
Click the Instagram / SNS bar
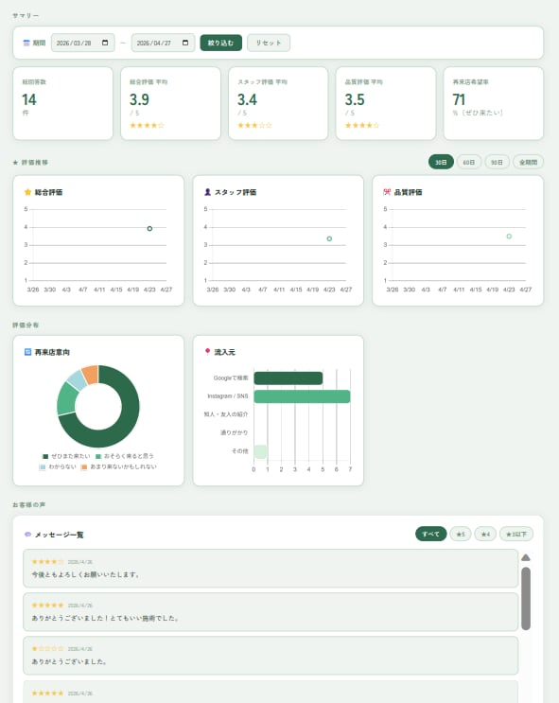point(302,396)
